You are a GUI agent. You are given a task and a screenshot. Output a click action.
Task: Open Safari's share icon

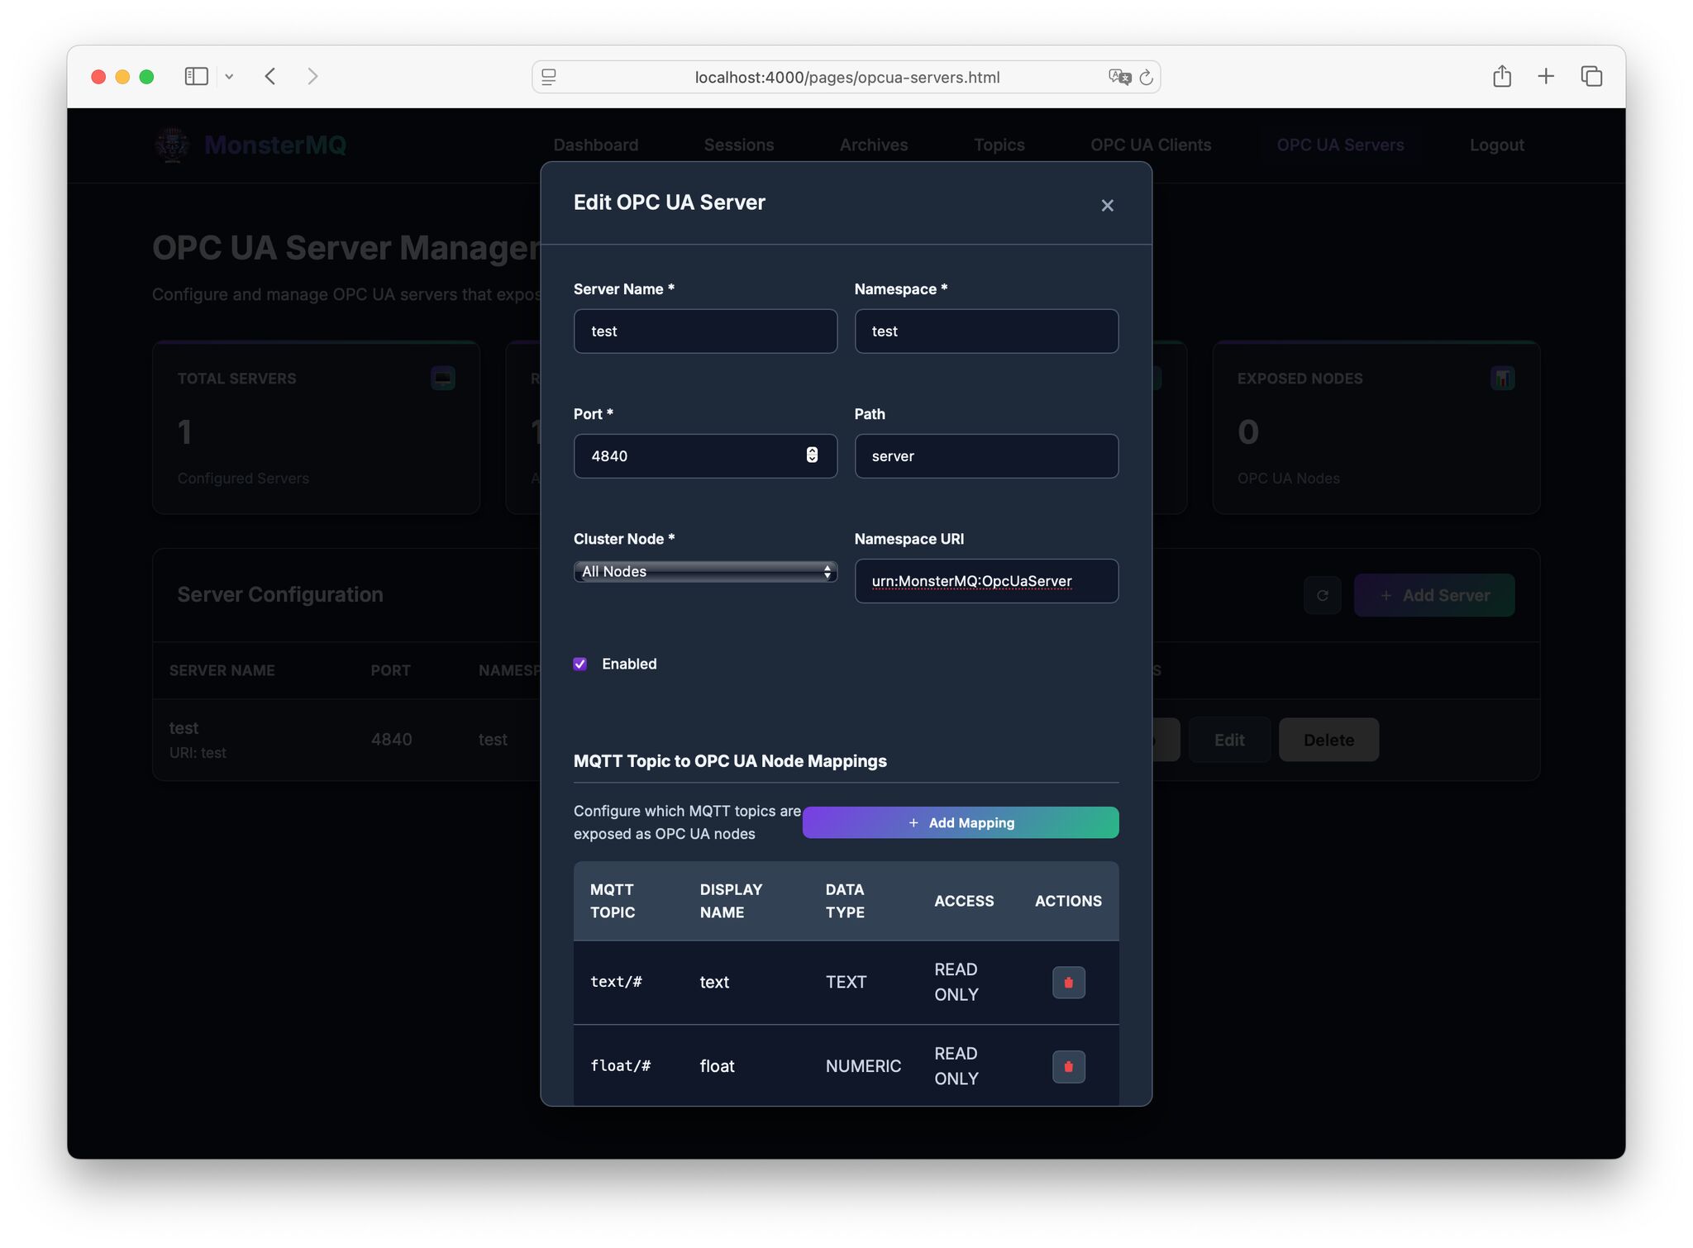point(1502,77)
